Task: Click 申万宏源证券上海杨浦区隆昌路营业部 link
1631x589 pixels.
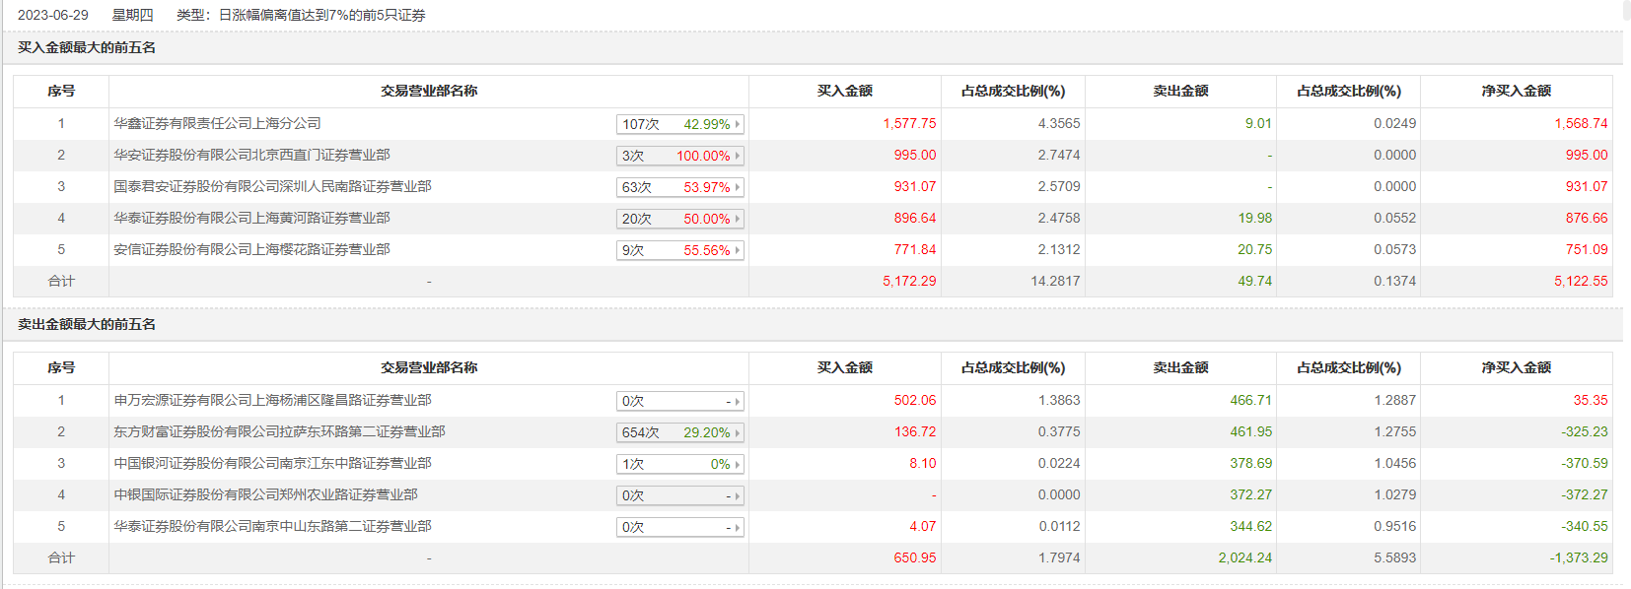Action: pyautogui.click(x=272, y=400)
